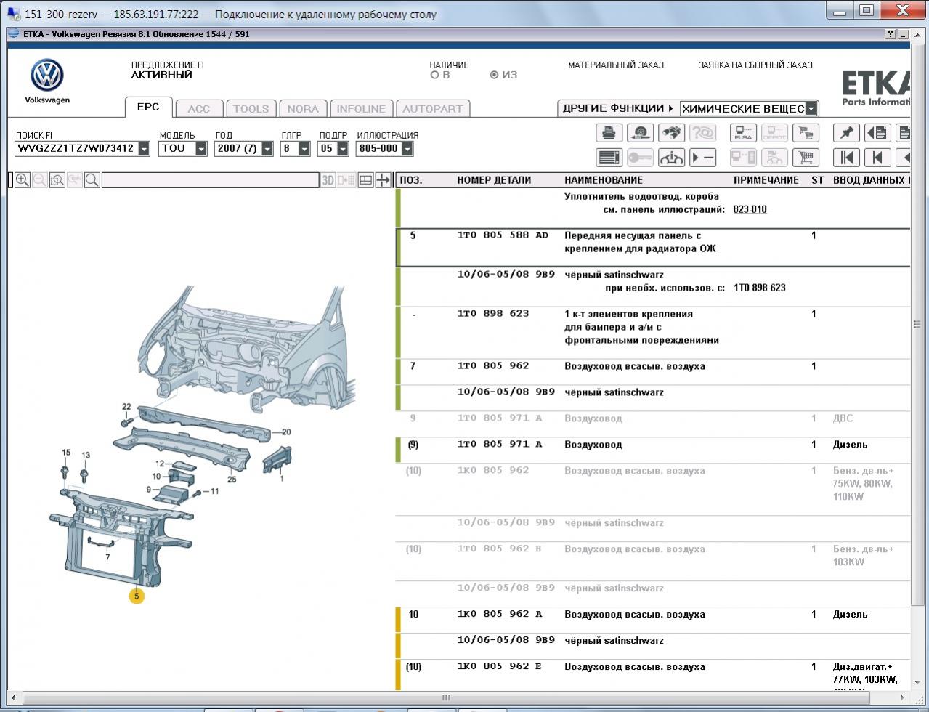The image size is (929, 712).
Task: Open the single shopping cart icon
Action: pyautogui.click(x=806, y=158)
